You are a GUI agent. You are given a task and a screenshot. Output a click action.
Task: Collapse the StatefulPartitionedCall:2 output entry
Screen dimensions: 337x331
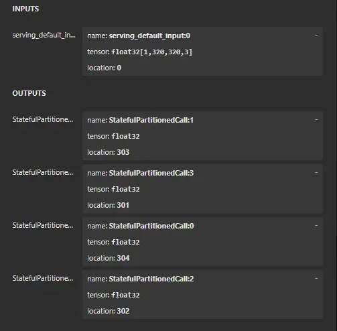pos(316,279)
